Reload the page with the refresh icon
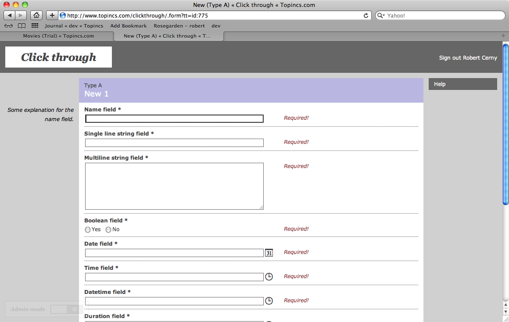The image size is (509, 322). click(366, 15)
